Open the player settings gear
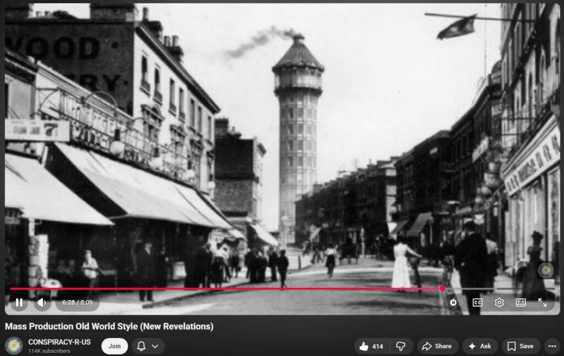The height and width of the screenshot is (356, 564). [499, 302]
